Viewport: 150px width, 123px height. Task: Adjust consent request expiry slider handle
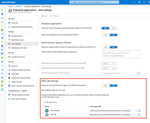118,73
